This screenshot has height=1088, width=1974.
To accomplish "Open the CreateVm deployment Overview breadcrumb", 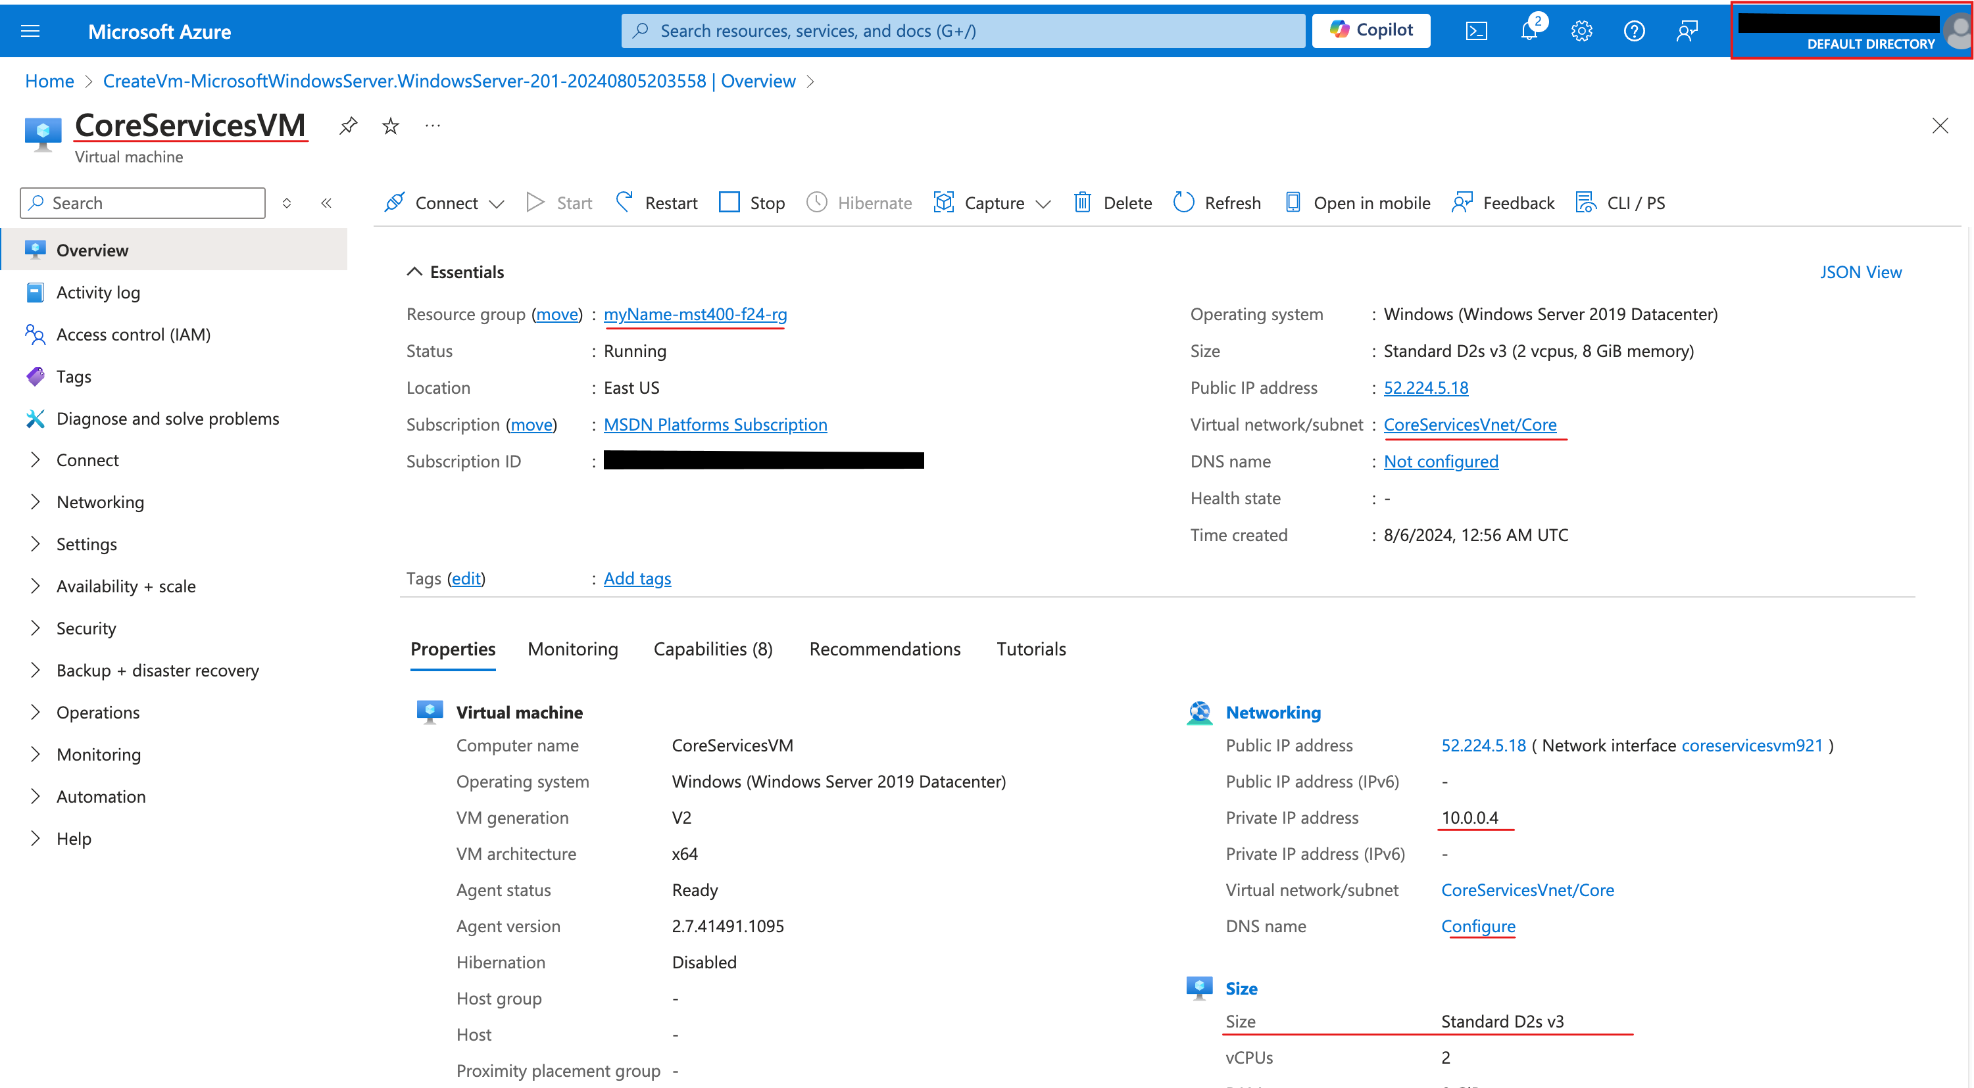I will (x=449, y=81).
